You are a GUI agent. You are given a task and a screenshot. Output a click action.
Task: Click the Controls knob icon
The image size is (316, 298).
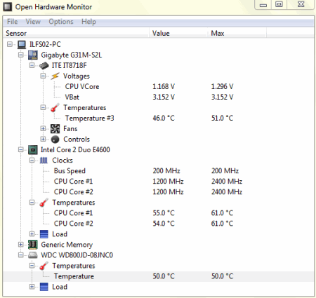(55, 140)
